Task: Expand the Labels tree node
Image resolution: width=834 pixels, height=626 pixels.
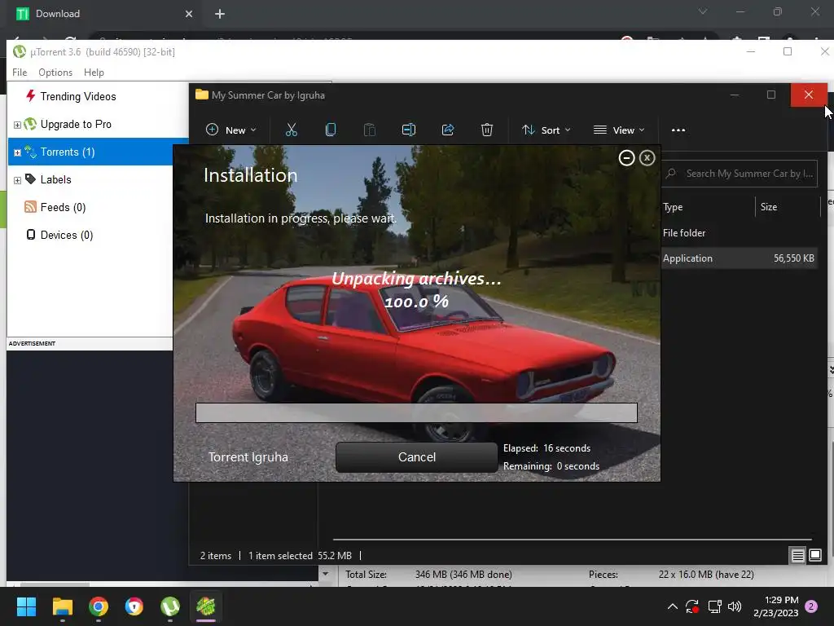Action: (17, 180)
